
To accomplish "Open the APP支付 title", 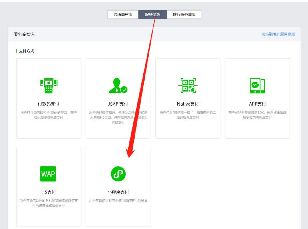I will click(257, 104).
